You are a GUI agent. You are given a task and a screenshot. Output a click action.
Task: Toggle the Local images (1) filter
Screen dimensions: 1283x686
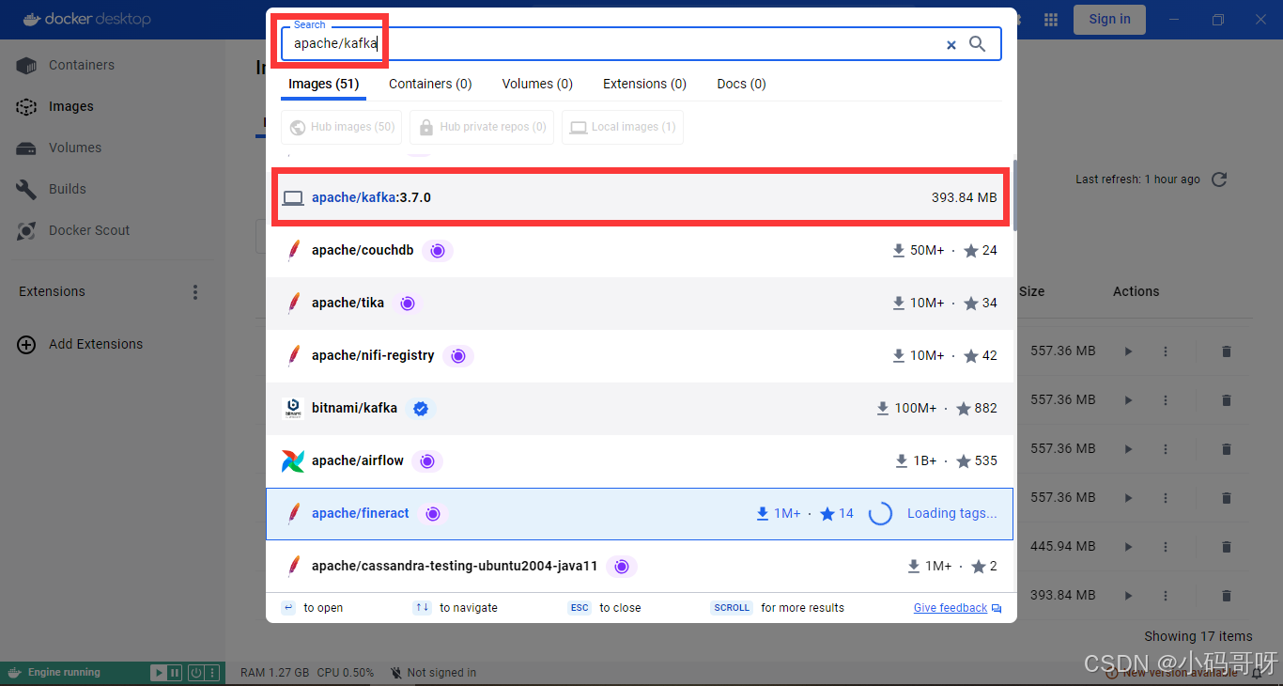(x=623, y=128)
